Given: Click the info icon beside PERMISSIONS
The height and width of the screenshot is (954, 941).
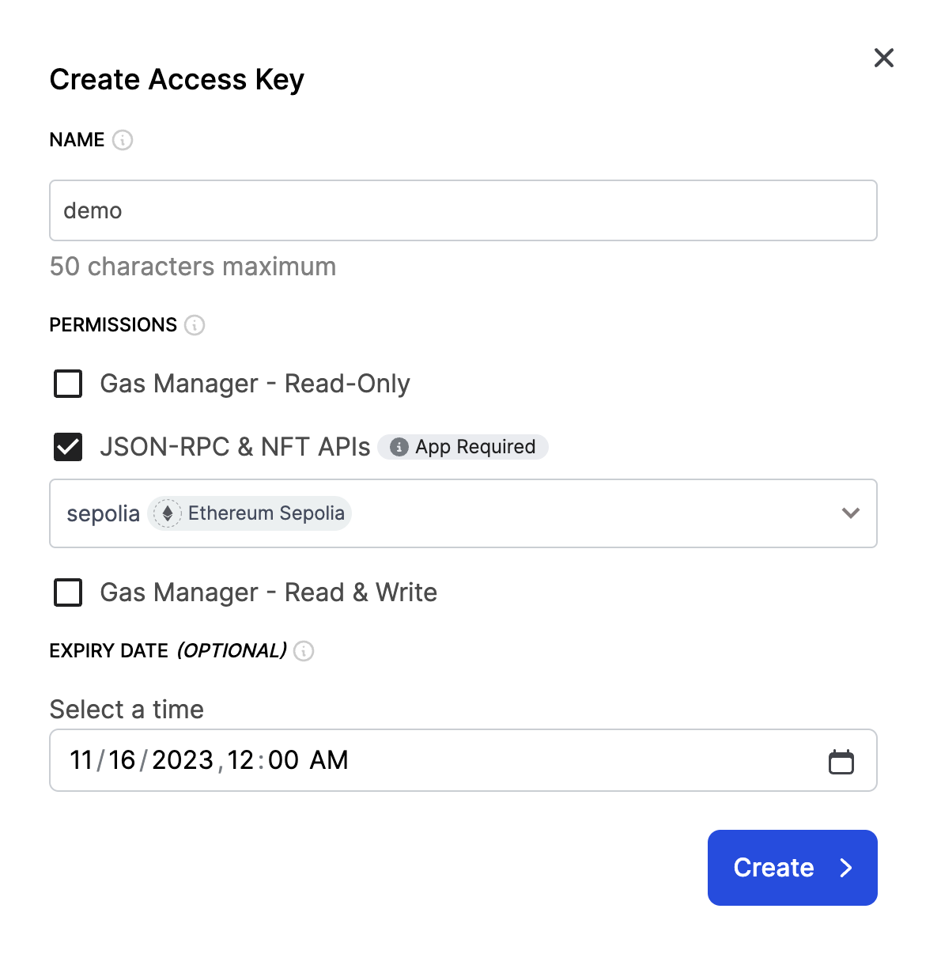Looking at the screenshot, I should (195, 325).
